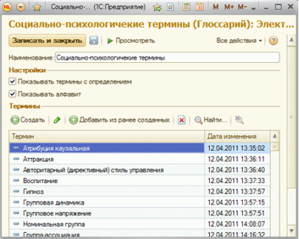Screen dimensions: 299x239
Task: Open the calendar icon in title bar
Action: coord(200,7)
